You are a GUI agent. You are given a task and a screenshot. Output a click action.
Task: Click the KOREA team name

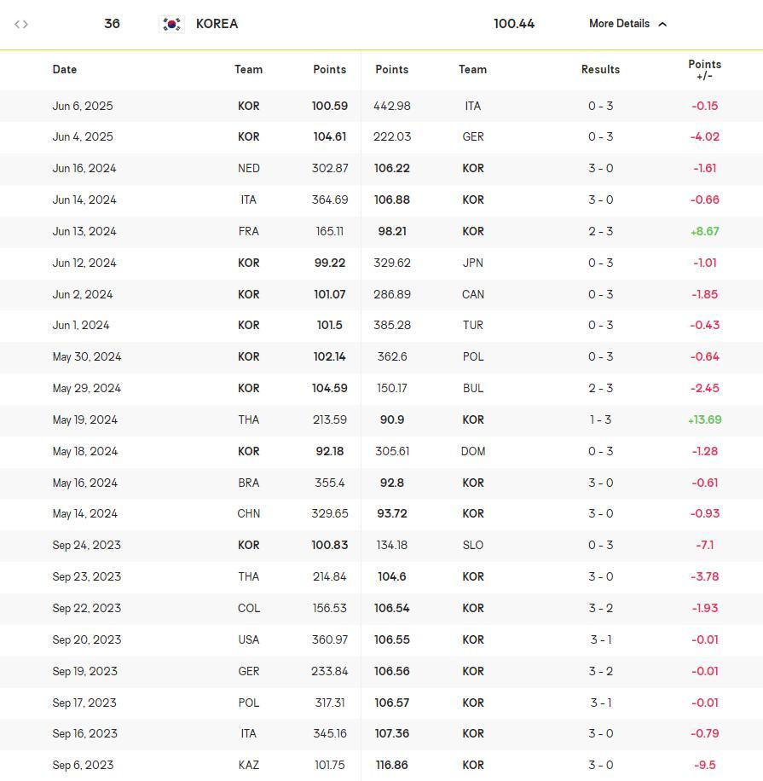[x=217, y=24]
